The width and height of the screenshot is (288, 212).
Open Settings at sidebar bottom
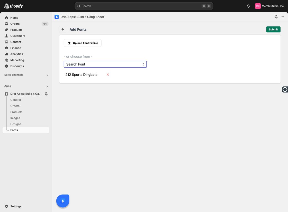(x=16, y=206)
